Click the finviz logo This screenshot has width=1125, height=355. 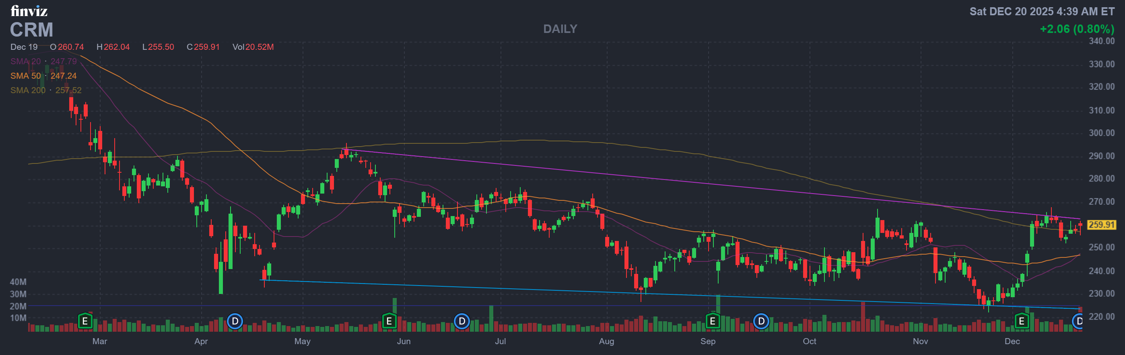(29, 10)
